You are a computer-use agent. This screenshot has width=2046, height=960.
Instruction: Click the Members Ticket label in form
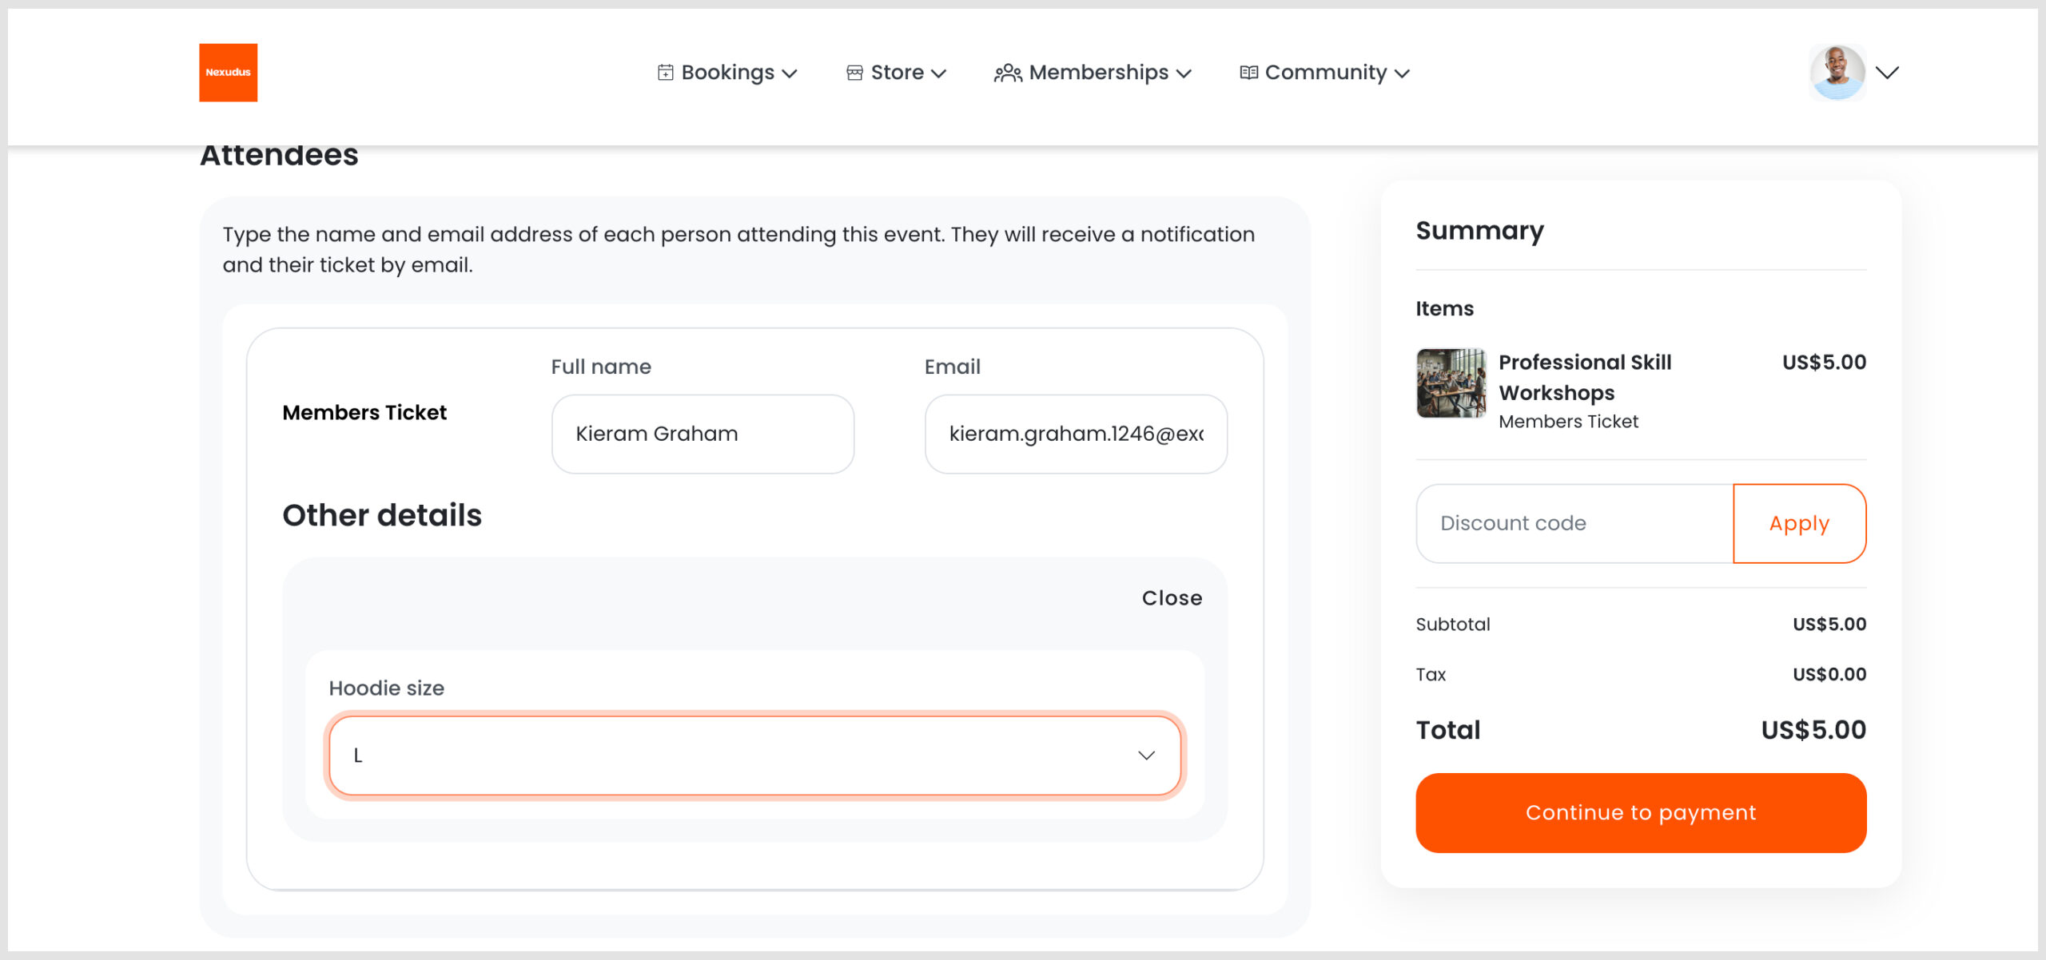click(364, 412)
